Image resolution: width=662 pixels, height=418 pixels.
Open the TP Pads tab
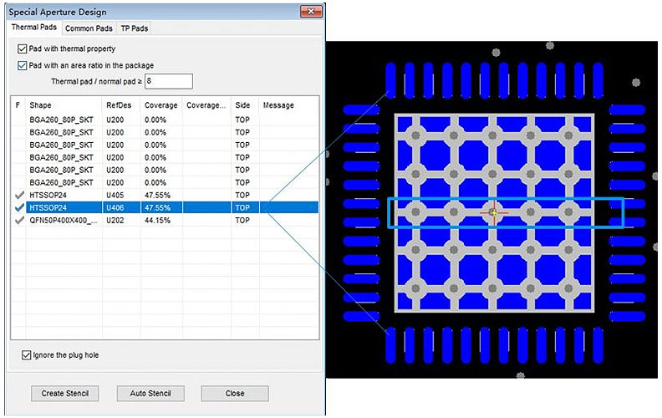coord(135,28)
